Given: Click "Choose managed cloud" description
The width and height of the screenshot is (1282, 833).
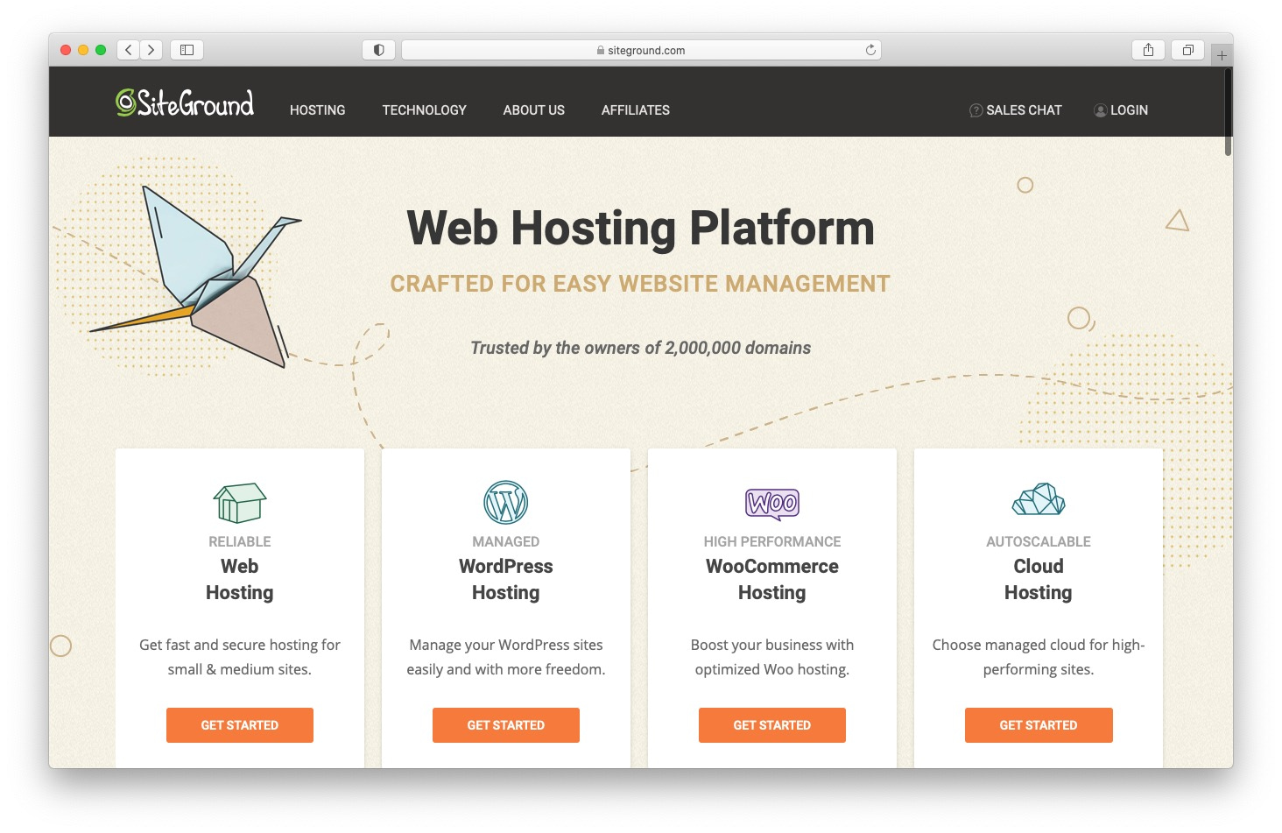Looking at the screenshot, I should tap(1039, 657).
